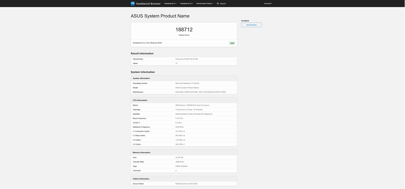Click '1 Processor, 8 Cores, 16 Threads' value
The width and height of the screenshot is (405, 189).
pos(189,110)
